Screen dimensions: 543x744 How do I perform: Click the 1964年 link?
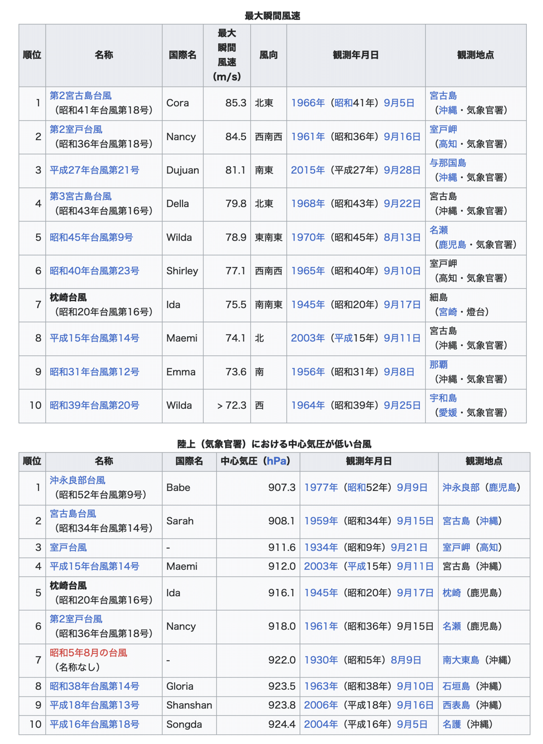point(308,405)
